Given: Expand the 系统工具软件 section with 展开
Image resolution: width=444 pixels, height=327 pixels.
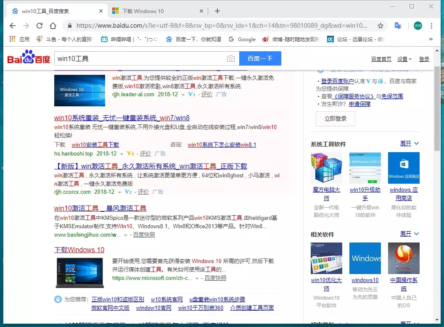Looking at the screenshot, I should [x=409, y=144].
